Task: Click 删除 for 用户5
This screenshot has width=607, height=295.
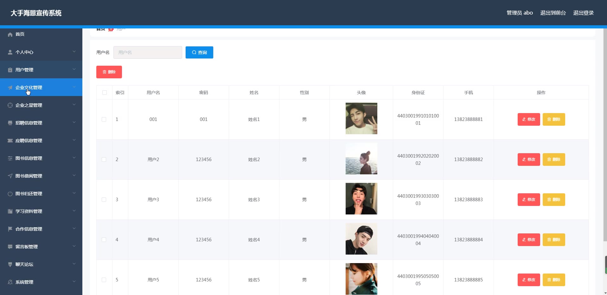Action: coord(554,280)
